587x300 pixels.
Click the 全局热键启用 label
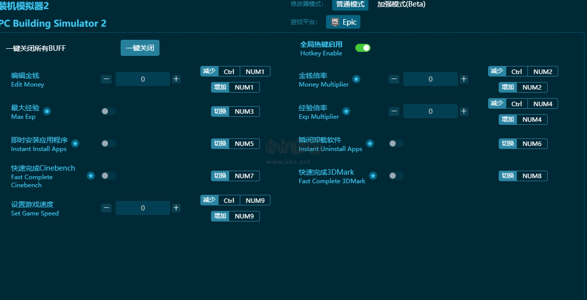click(321, 44)
